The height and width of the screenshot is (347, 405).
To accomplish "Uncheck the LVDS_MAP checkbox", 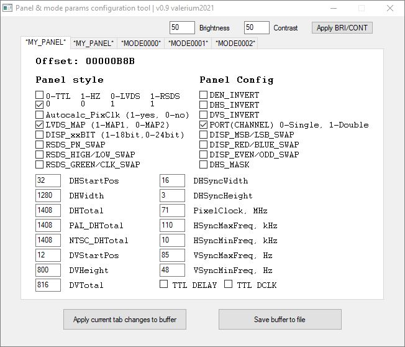I will point(40,125).
